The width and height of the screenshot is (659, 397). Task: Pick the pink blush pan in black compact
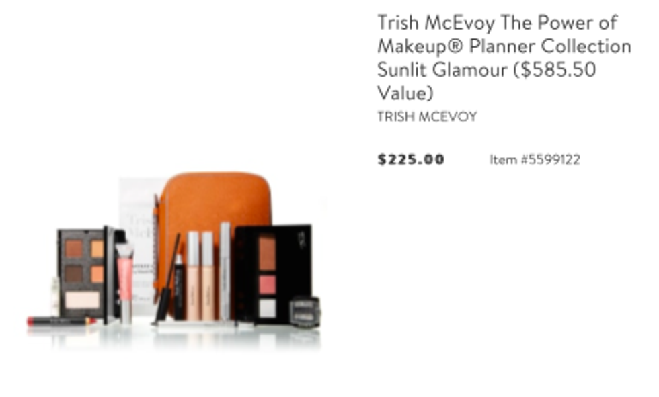pyautogui.click(x=268, y=284)
